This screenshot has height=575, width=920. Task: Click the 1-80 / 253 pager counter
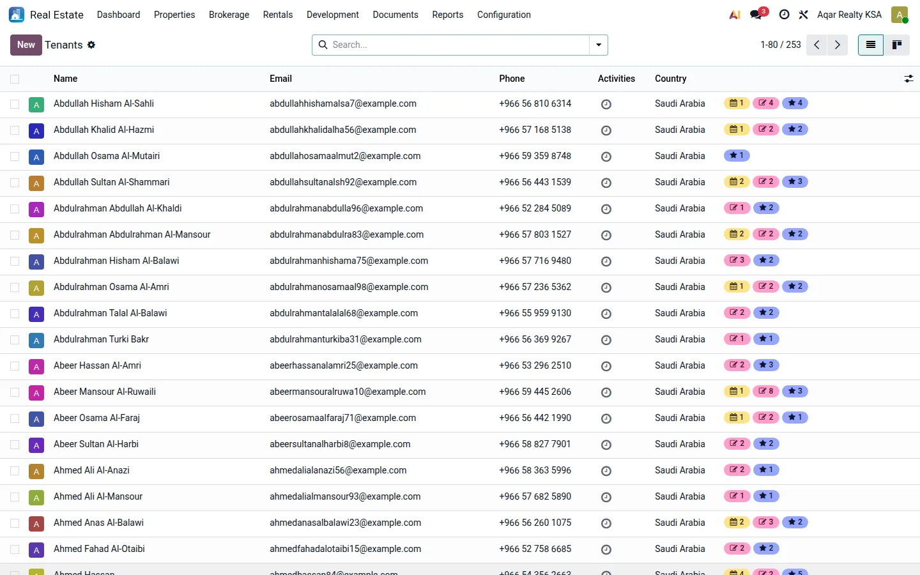point(781,45)
